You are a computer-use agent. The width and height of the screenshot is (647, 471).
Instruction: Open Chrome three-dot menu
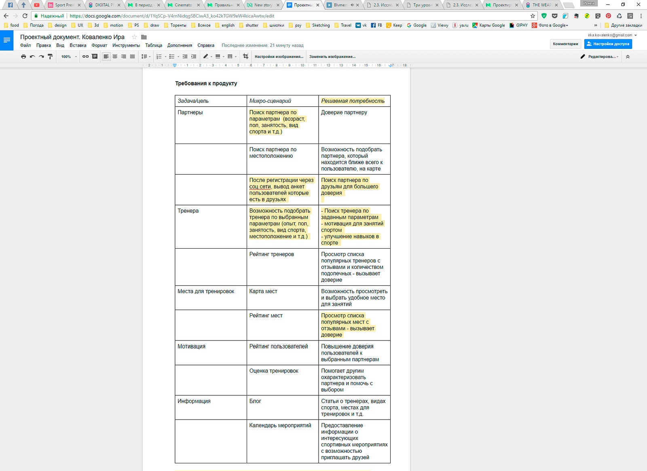click(x=641, y=16)
